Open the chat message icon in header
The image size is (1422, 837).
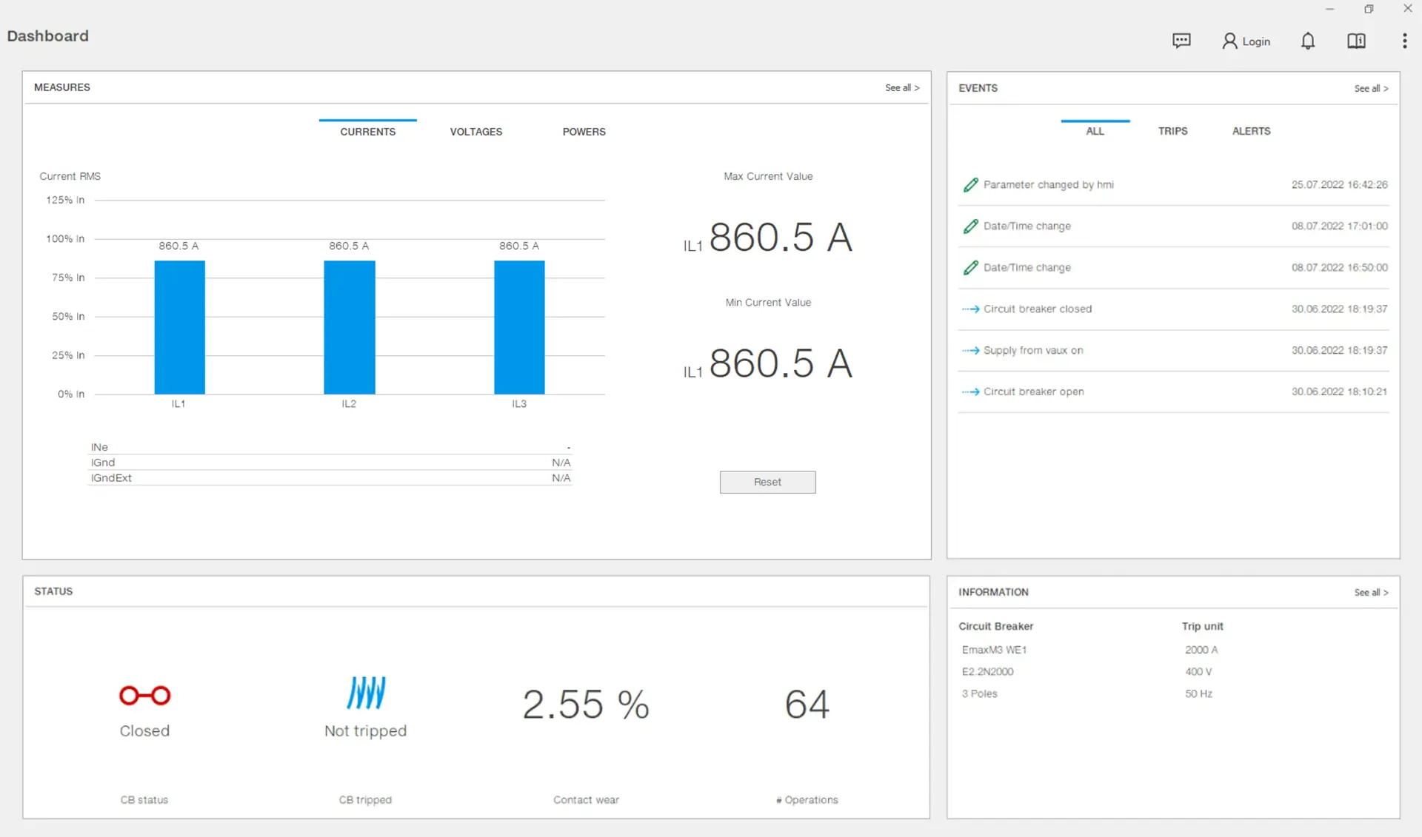tap(1181, 41)
